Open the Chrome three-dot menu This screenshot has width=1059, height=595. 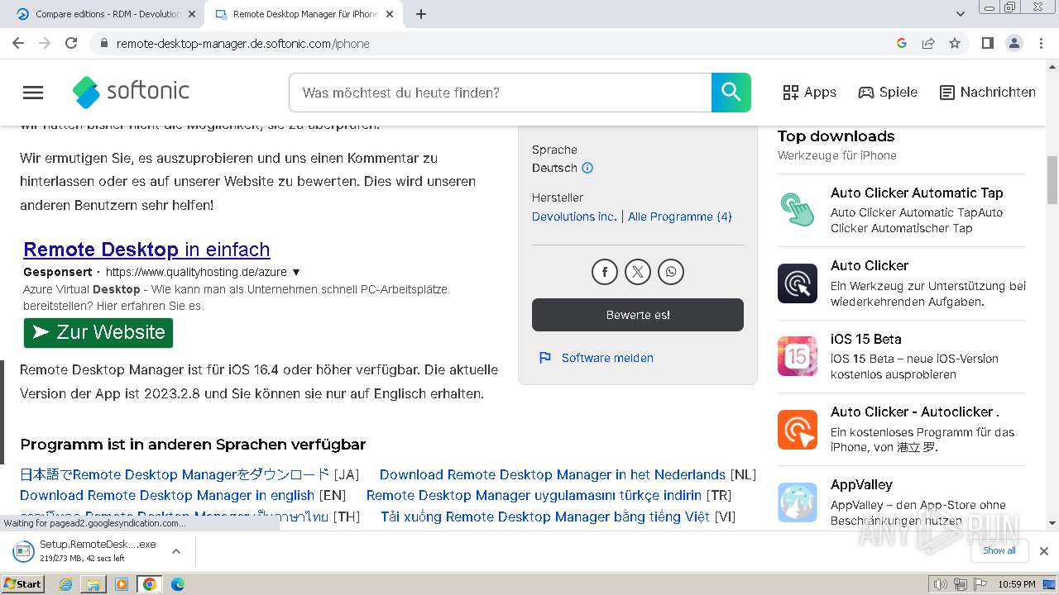tap(1040, 43)
